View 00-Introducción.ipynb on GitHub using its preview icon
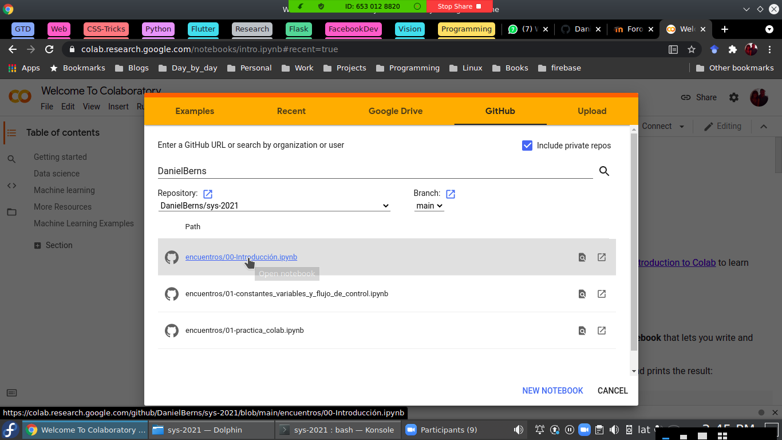The width and height of the screenshot is (782, 440). [582, 257]
